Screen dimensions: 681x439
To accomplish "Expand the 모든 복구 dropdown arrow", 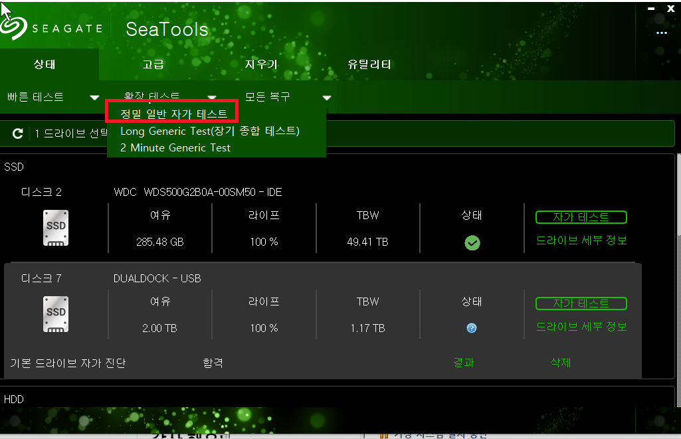I will pos(327,98).
